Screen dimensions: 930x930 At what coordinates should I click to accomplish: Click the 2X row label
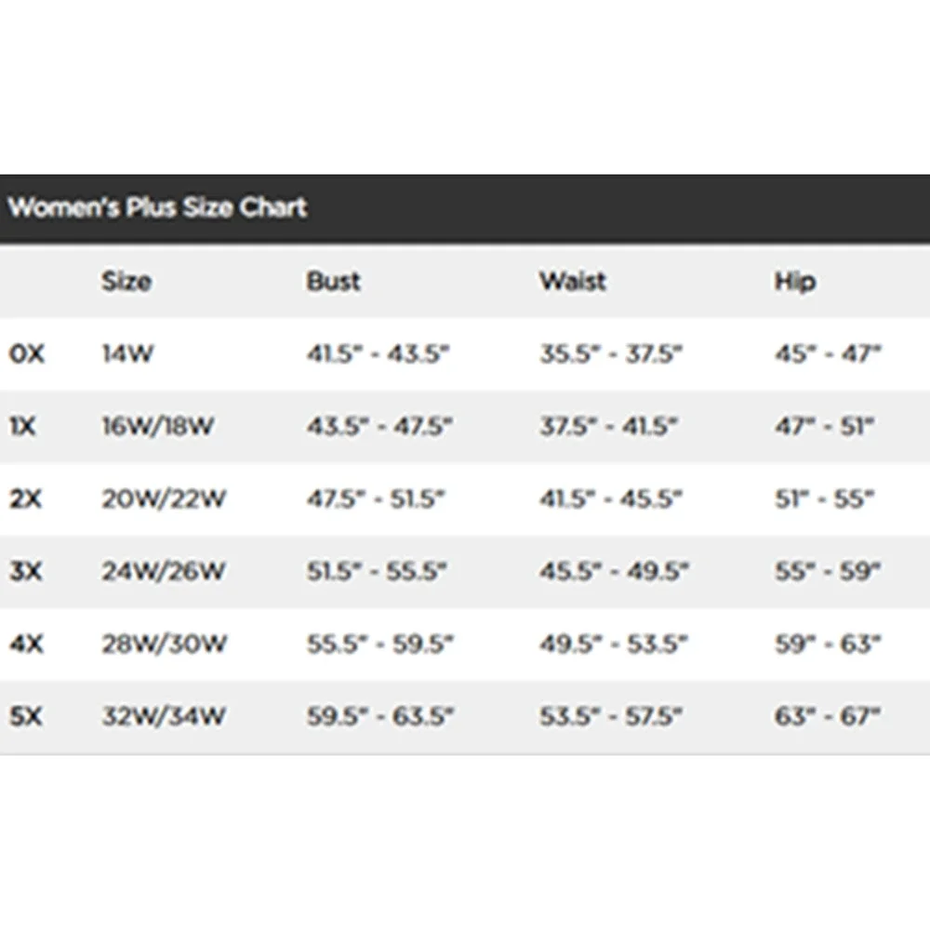pyautogui.click(x=26, y=498)
